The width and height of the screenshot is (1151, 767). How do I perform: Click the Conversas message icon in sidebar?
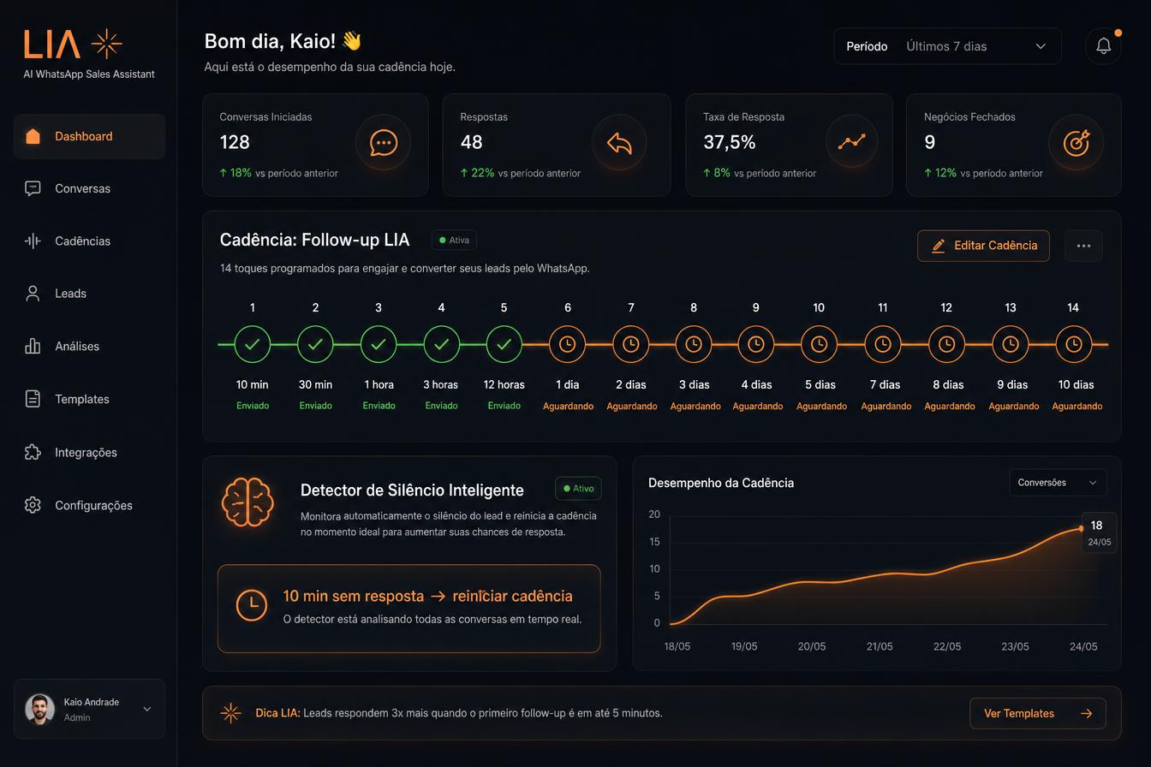[x=33, y=188]
